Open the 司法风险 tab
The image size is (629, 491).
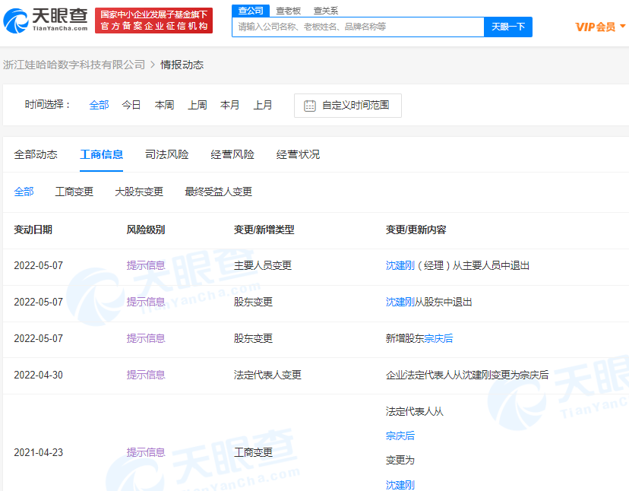[x=167, y=154]
